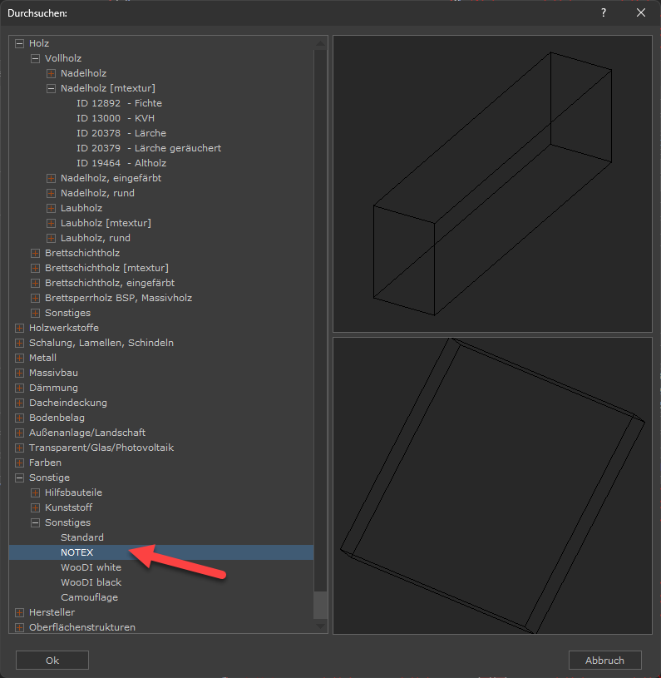Open the help question mark icon

click(x=603, y=12)
